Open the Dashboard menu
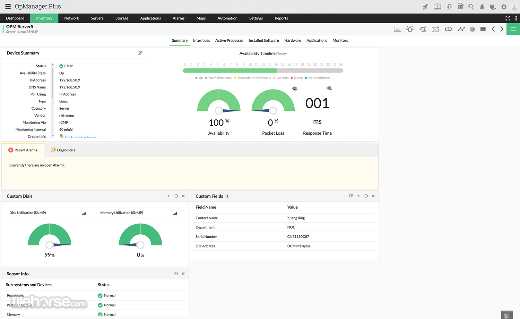The image size is (520, 319). point(15,18)
